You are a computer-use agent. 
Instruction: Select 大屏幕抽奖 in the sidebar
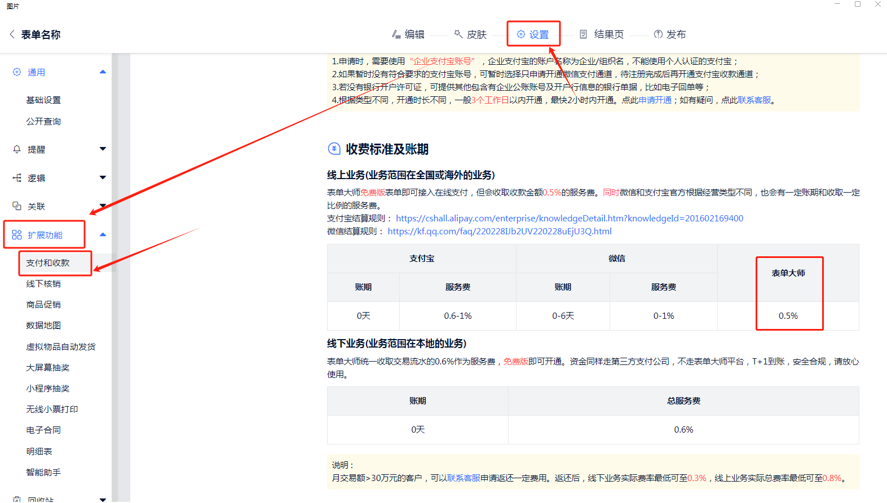point(48,368)
